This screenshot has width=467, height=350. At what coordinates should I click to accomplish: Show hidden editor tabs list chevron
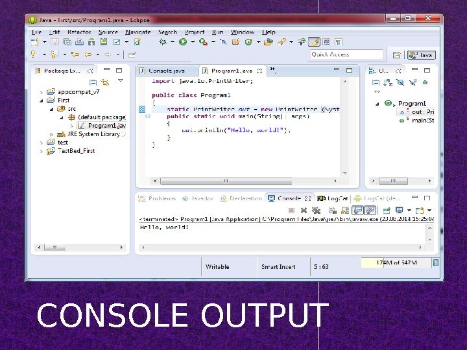point(273,70)
